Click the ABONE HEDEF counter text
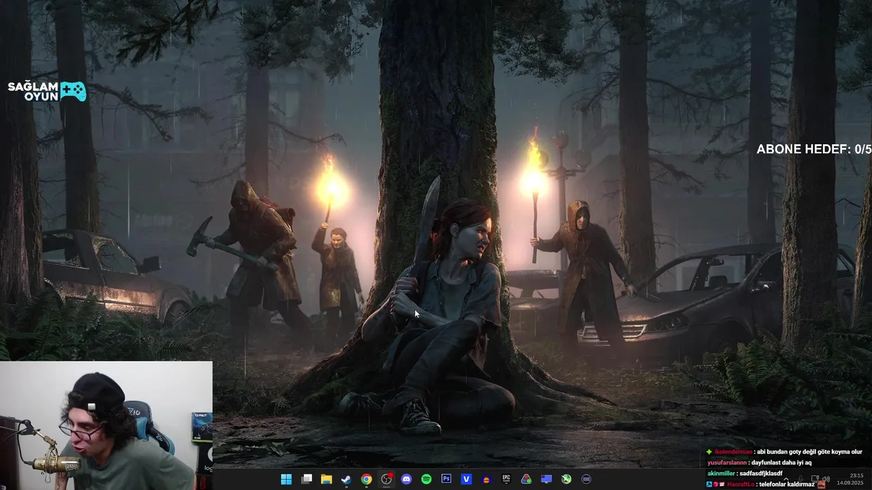Screen dimensions: 872x490 814,149
